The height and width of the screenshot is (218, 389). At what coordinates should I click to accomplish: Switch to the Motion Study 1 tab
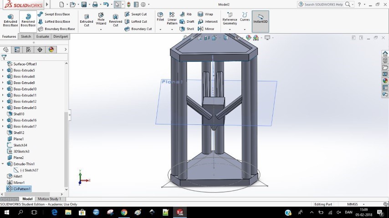pyautogui.click(x=49, y=199)
